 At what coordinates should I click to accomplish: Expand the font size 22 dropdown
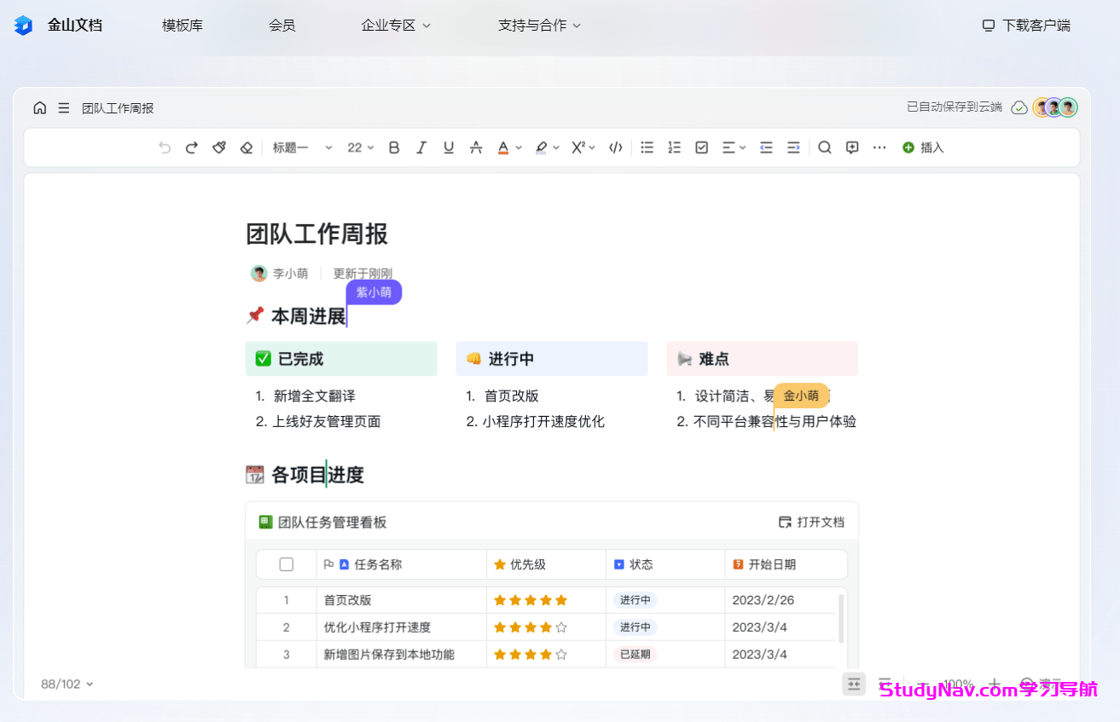click(x=358, y=147)
